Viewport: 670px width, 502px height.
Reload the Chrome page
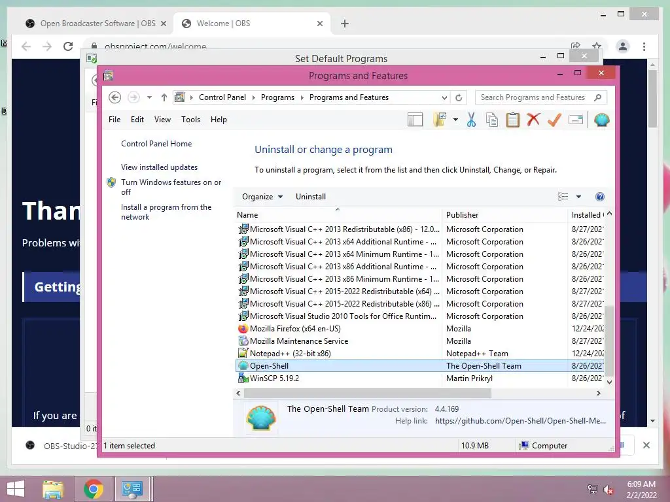pyautogui.click(x=68, y=46)
